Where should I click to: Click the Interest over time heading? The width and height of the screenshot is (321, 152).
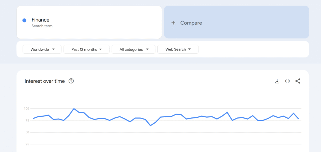click(45, 81)
